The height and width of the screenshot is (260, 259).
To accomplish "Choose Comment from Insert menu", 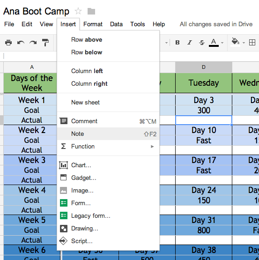I will (x=108, y=121).
